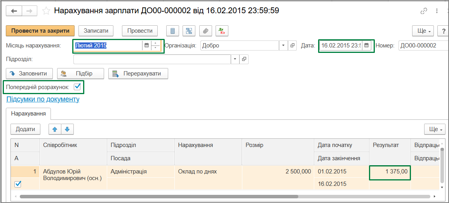Open calendar for Дата field
This screenshot has width=449, height=203.
coord(366,45)
